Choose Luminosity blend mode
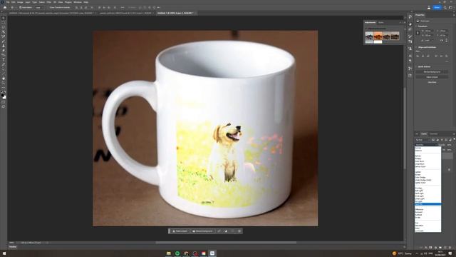 click(x=427, y=231)
